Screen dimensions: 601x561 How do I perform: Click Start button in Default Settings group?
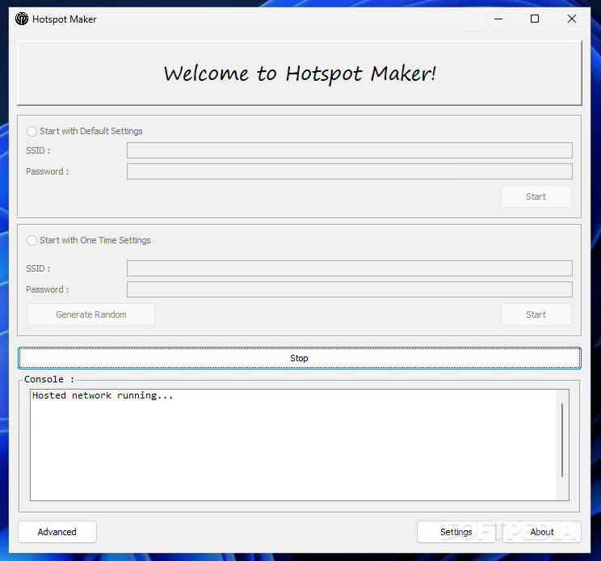pos(536,196)
